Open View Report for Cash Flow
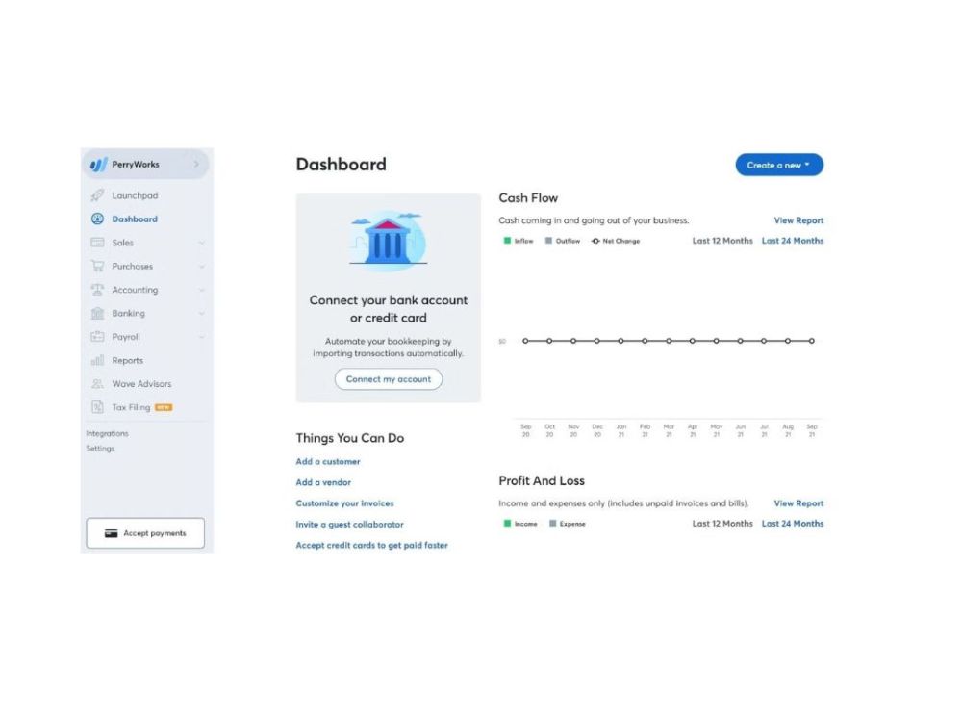 [x=798, y=220]
